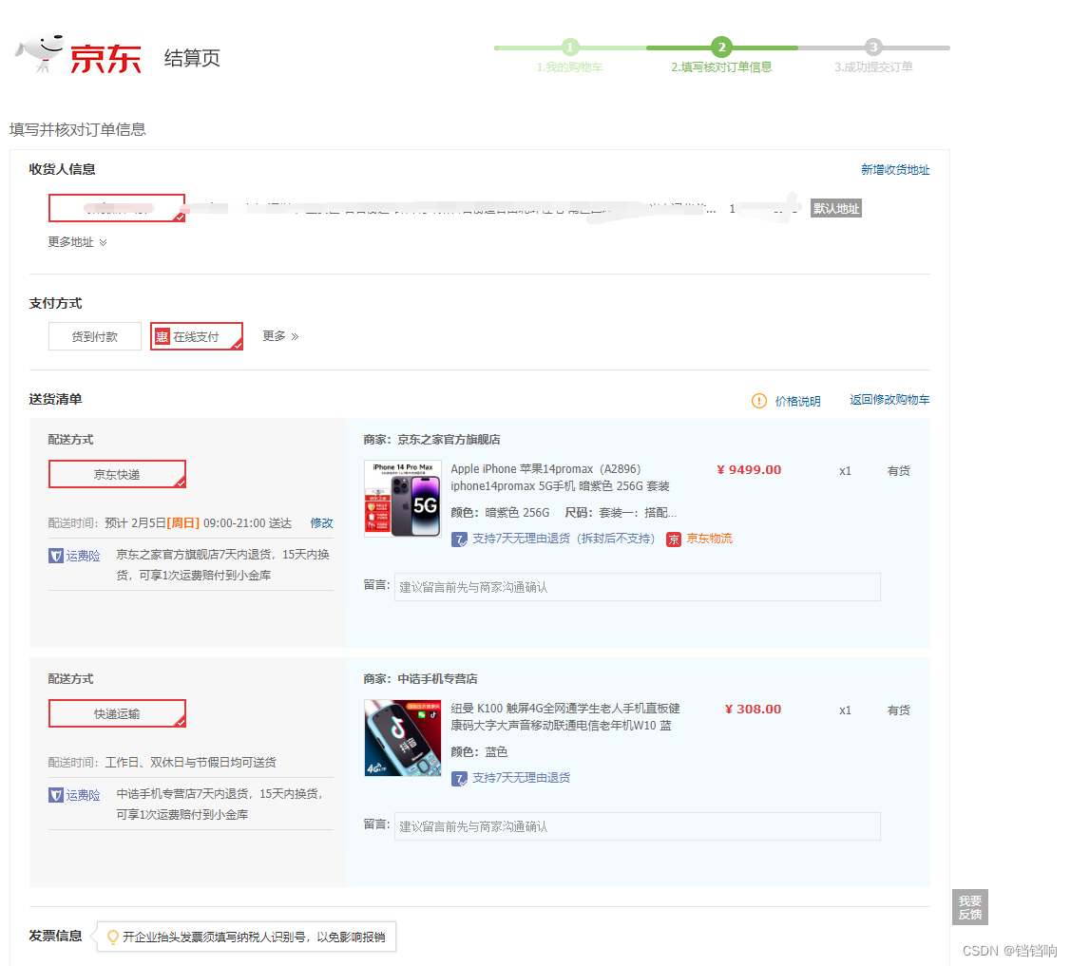
Task: Click 我要反馈 feedback button
Action: [x=970, y=907]
